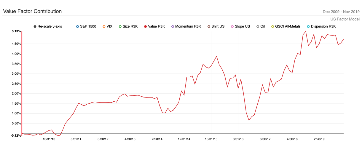Click the green Size R3K circle marker
362x155 pixels.
coord(120,26)
